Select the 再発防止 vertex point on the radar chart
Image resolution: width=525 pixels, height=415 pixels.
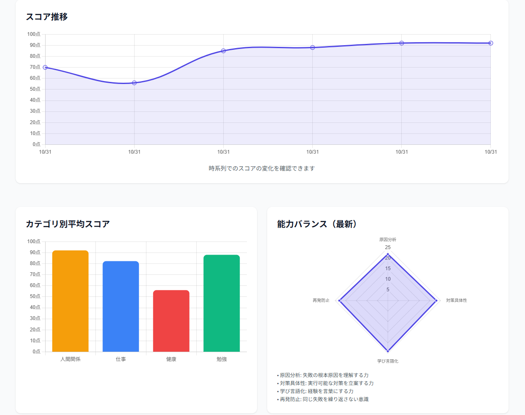pos(339,301)
